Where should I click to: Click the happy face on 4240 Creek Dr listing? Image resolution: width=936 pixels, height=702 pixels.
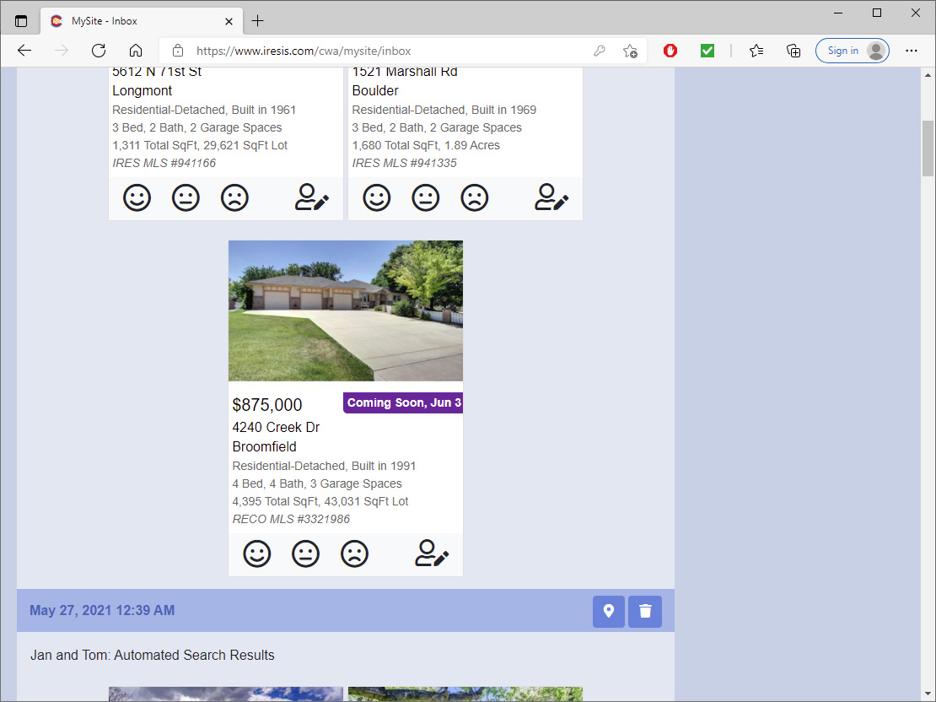tap(257, 554)
